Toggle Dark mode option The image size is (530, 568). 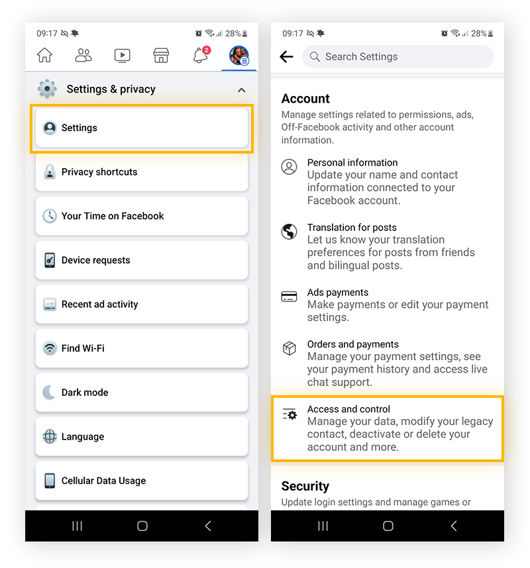click(x=142, y=393)
